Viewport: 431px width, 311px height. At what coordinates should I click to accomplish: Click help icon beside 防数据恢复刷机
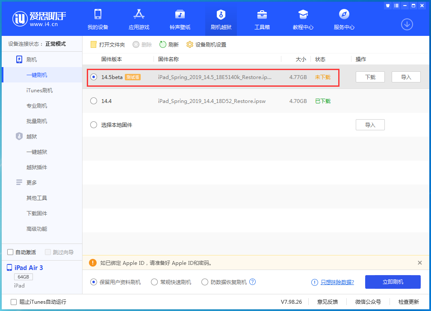click(x=253, y=282)
